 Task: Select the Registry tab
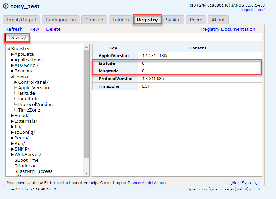[x=147, y=20]
